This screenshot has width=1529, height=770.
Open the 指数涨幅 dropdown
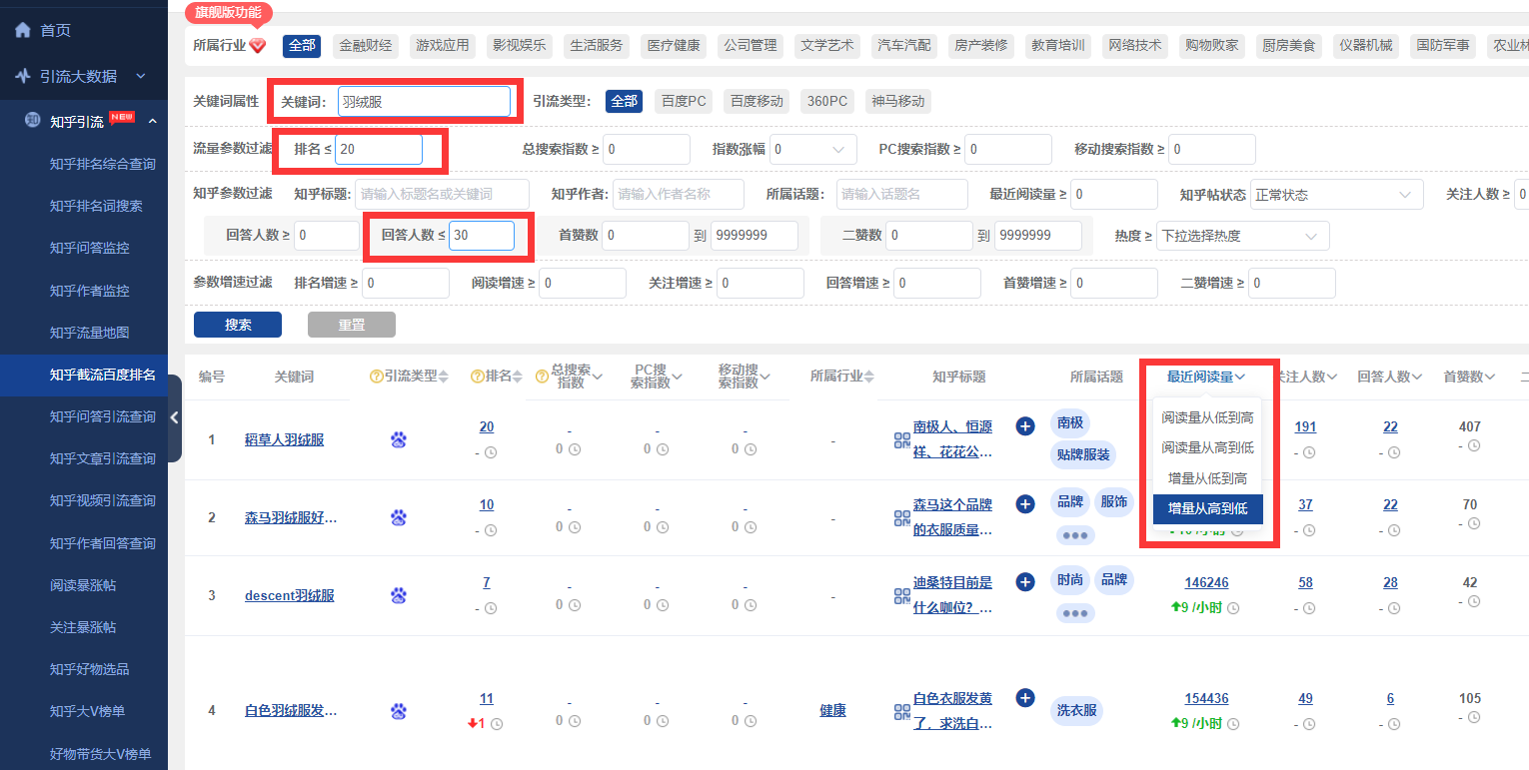click(812, 149)
